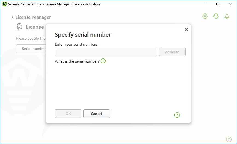This screenshot has width=237, height=144.
Task: Close the Specify serial number dialog
Action: point(186,30)
